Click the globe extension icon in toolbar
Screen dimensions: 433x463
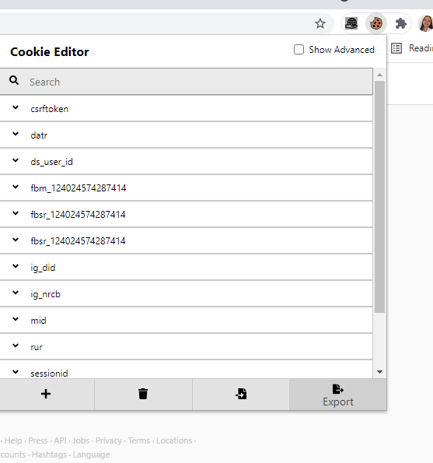[351, 23]
